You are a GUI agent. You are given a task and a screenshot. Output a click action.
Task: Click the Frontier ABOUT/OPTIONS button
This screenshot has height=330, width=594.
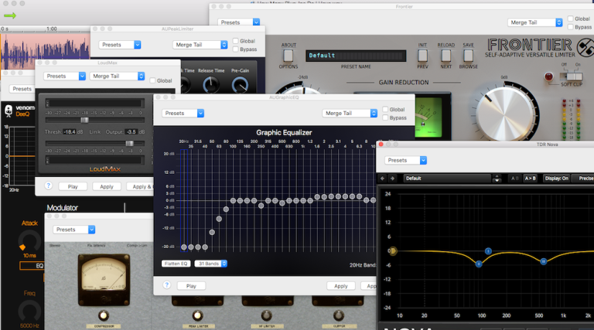click(x=288, y=56)
